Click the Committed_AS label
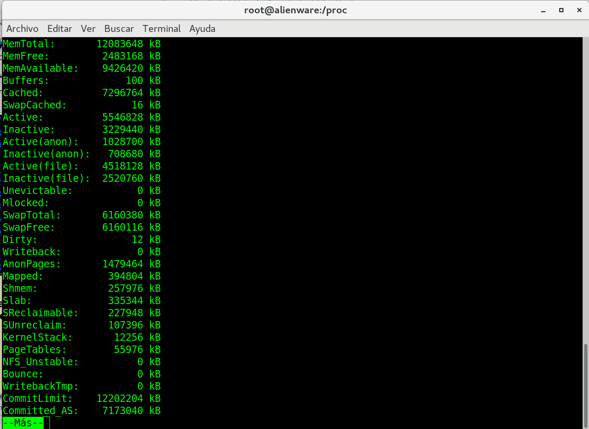 click(40, 411)
